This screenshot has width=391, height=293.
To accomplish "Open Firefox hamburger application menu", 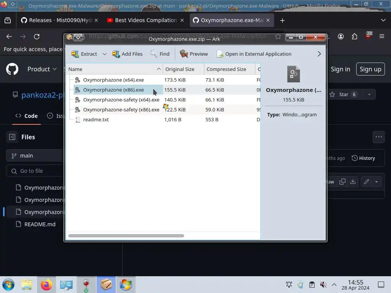I will click(382, 36).
